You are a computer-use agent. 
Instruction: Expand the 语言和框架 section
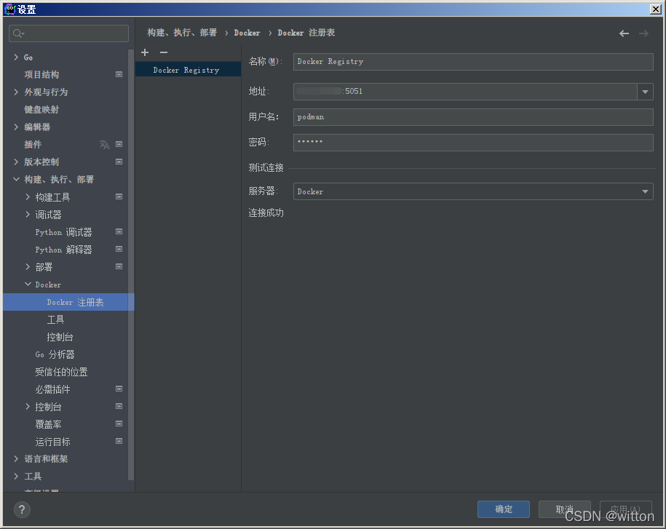[16, 458]
